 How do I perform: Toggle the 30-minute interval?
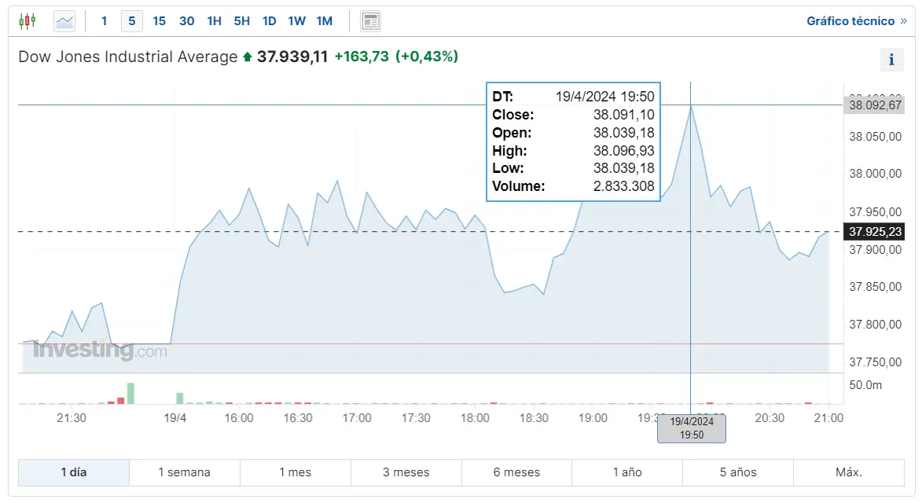(x=186, y=21)
